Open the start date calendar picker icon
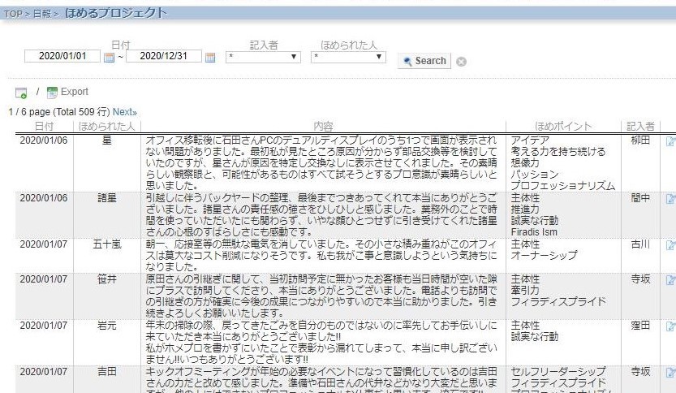The width and height of the screenshot is (676, 393). coord(109,58)
